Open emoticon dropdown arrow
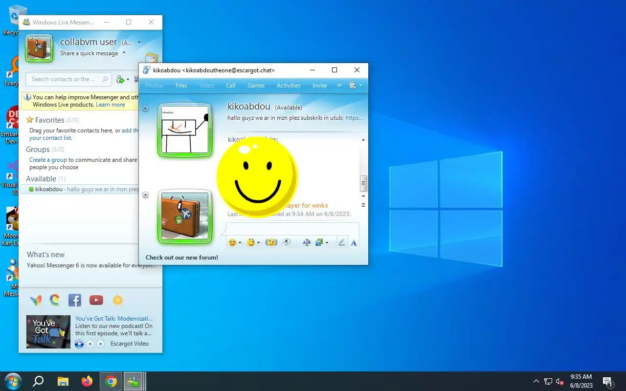Image resolution: width=626 pixels, height=391 pixels. tap(240, 243)
